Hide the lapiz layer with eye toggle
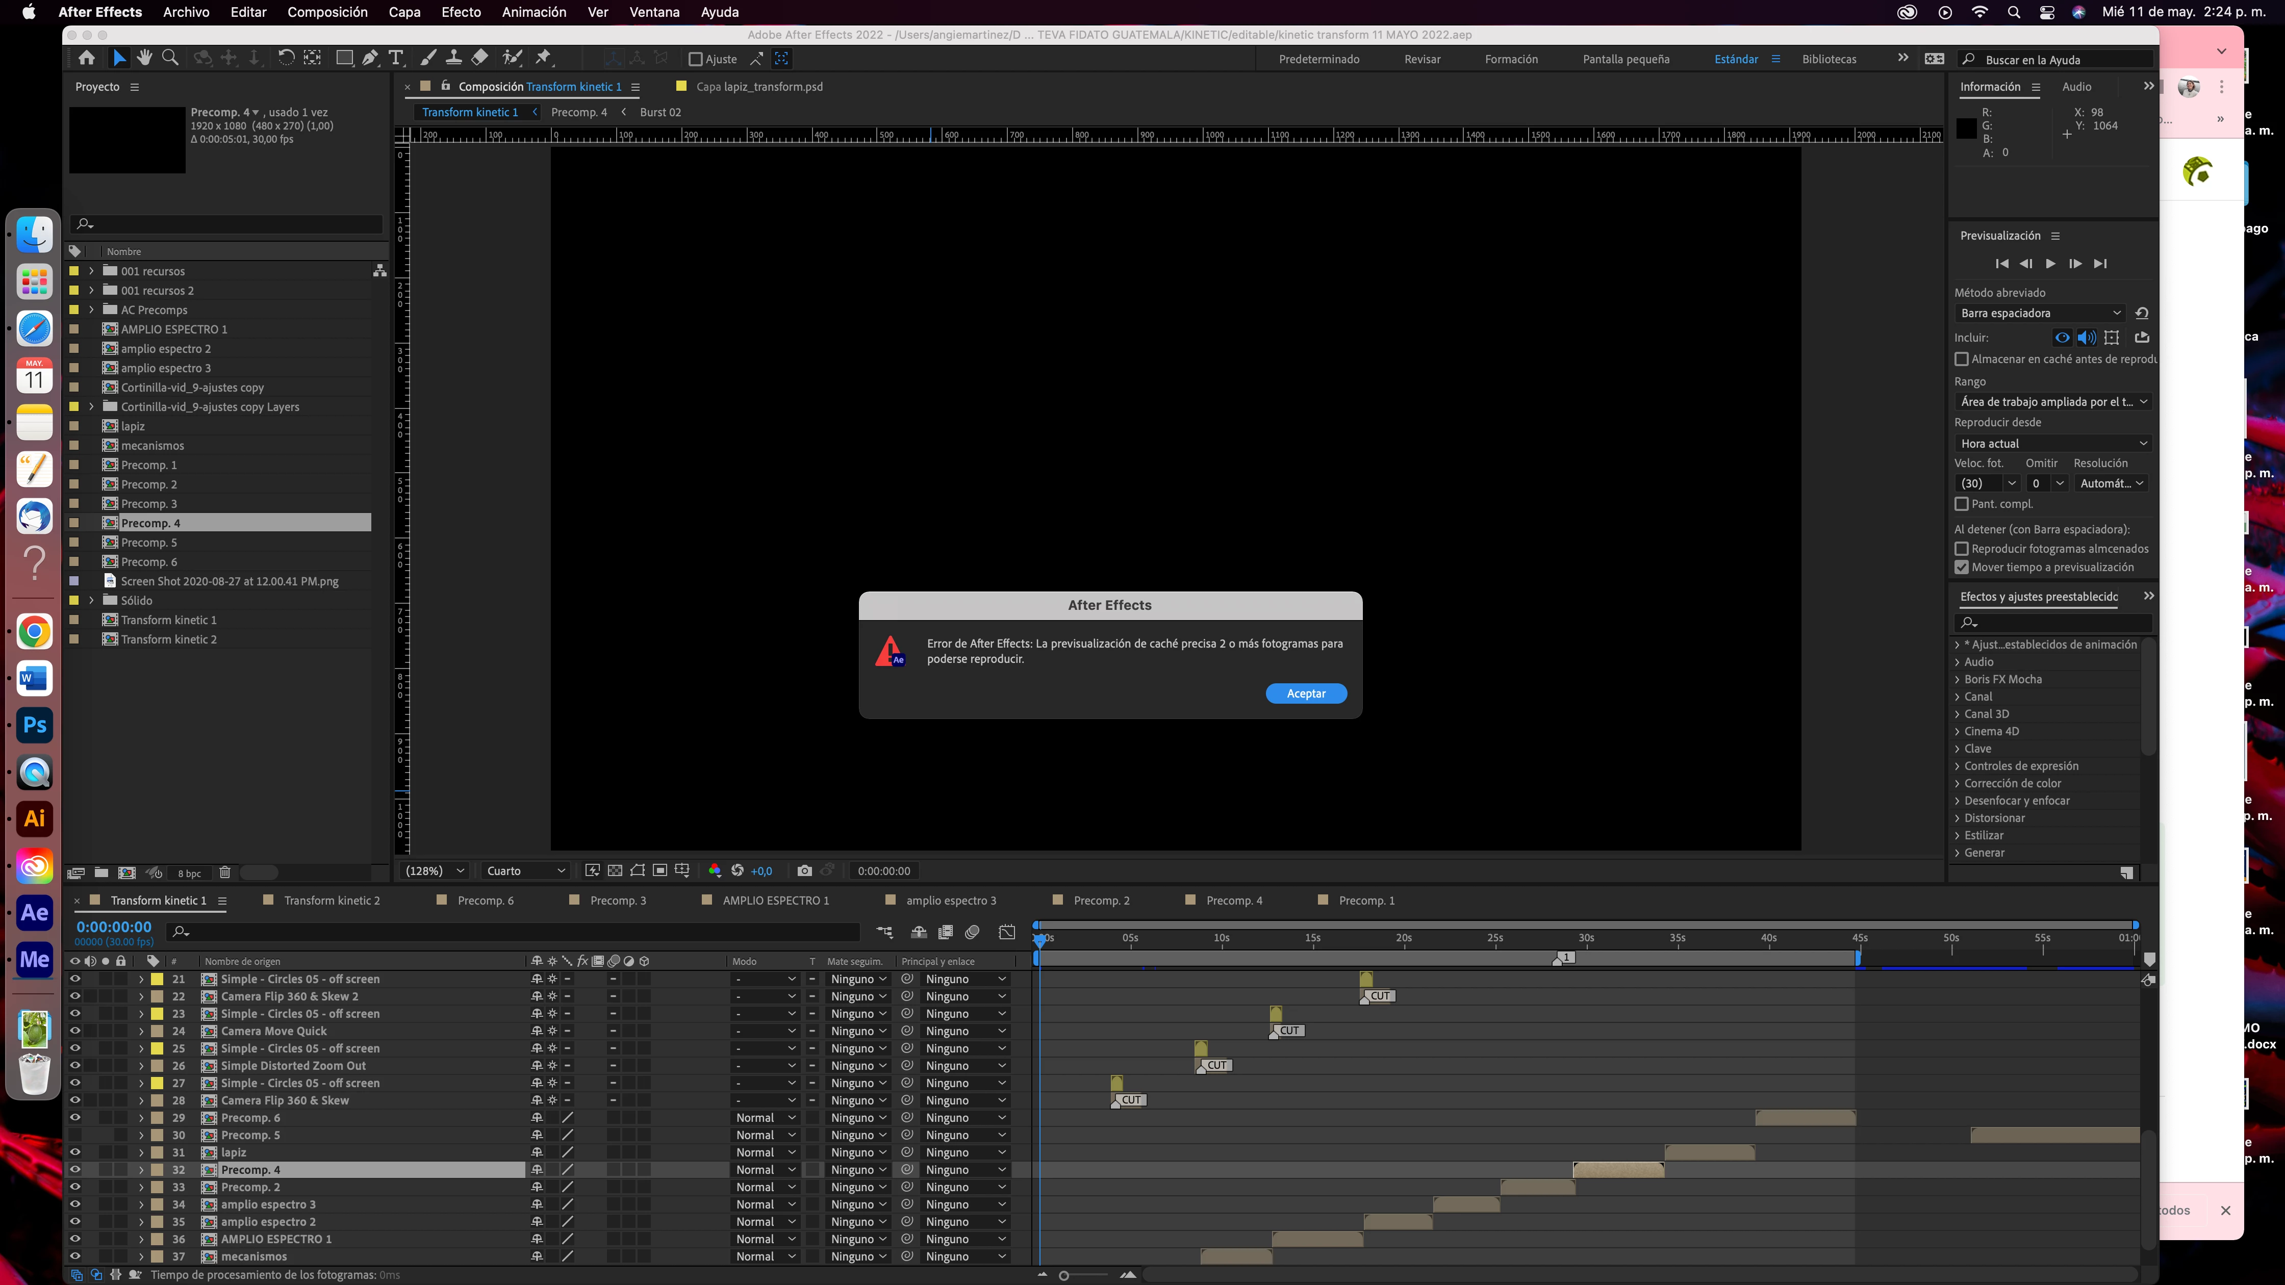Screen dimensions: 2285x1285 click(75, 1152)
